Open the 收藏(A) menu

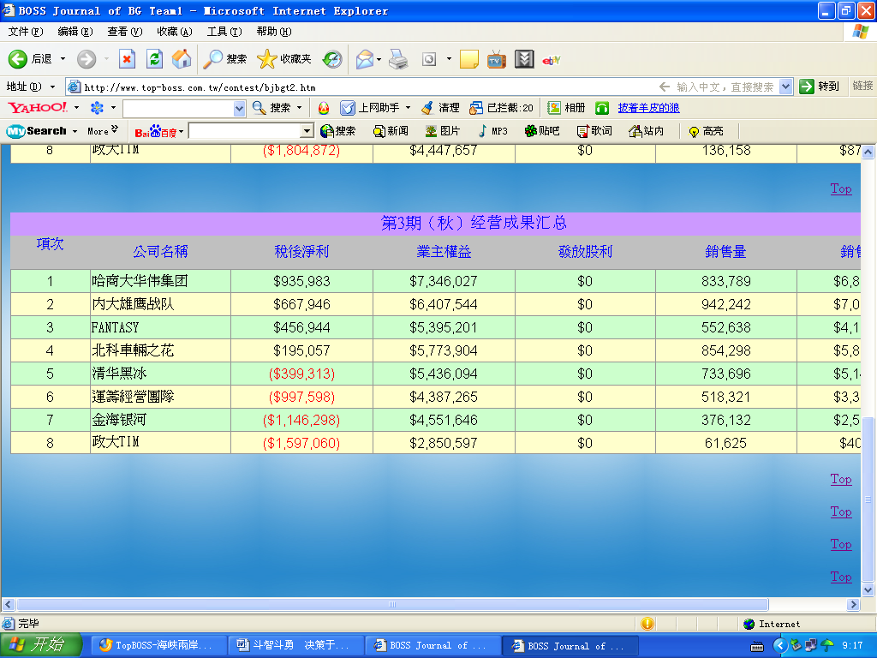click(174, 32)
